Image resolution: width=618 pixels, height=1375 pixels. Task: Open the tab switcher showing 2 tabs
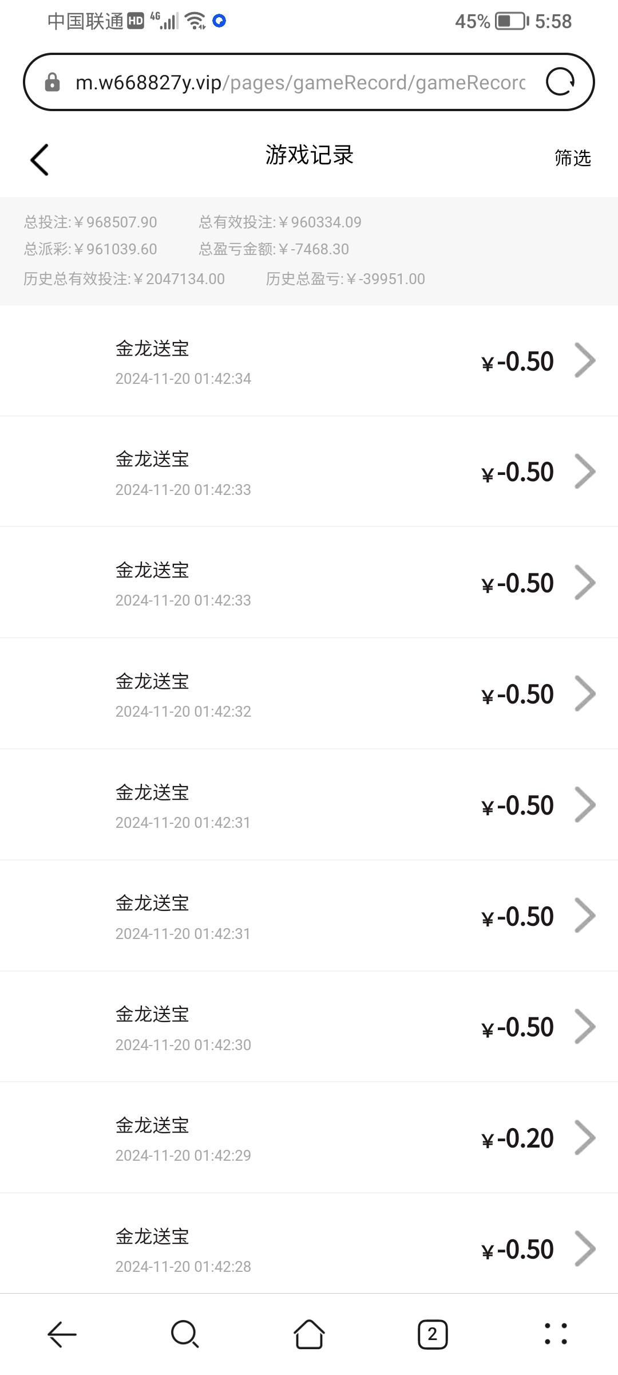(x=433, y=1334)
